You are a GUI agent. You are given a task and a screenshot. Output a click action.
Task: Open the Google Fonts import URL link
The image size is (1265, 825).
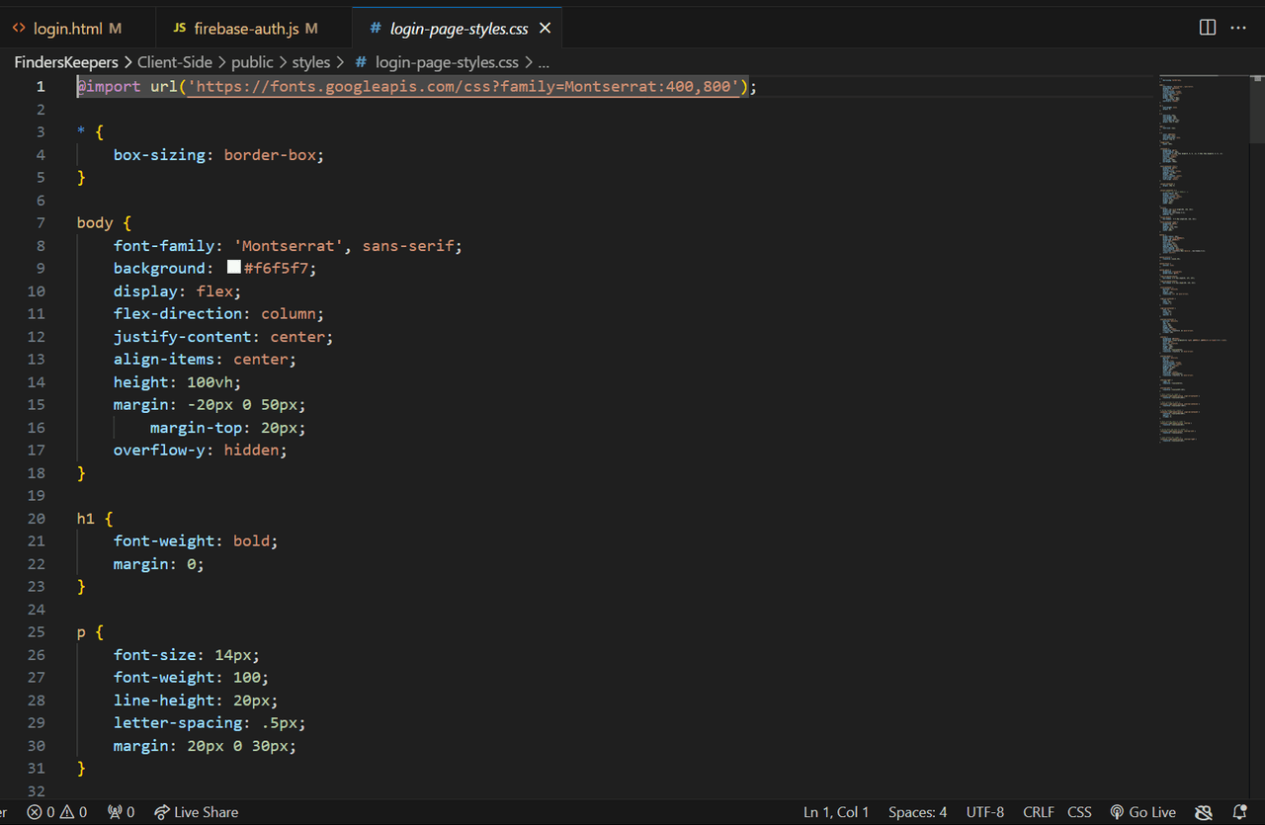[x=464, y=87]
